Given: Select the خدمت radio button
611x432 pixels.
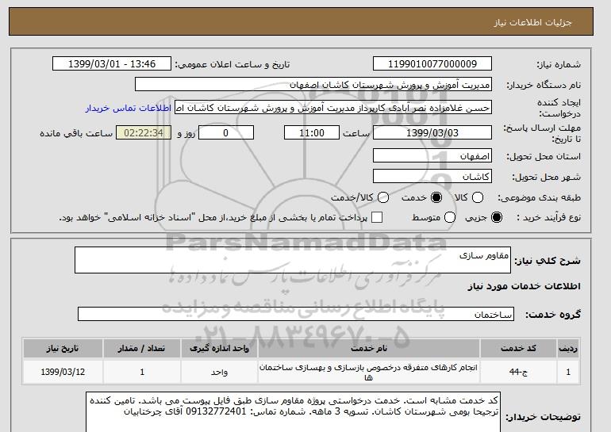Looking at the screenshot, I should pos(436,197).
